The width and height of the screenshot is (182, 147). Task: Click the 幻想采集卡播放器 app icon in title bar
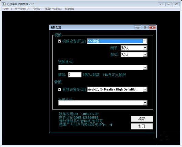pos(4,4)
